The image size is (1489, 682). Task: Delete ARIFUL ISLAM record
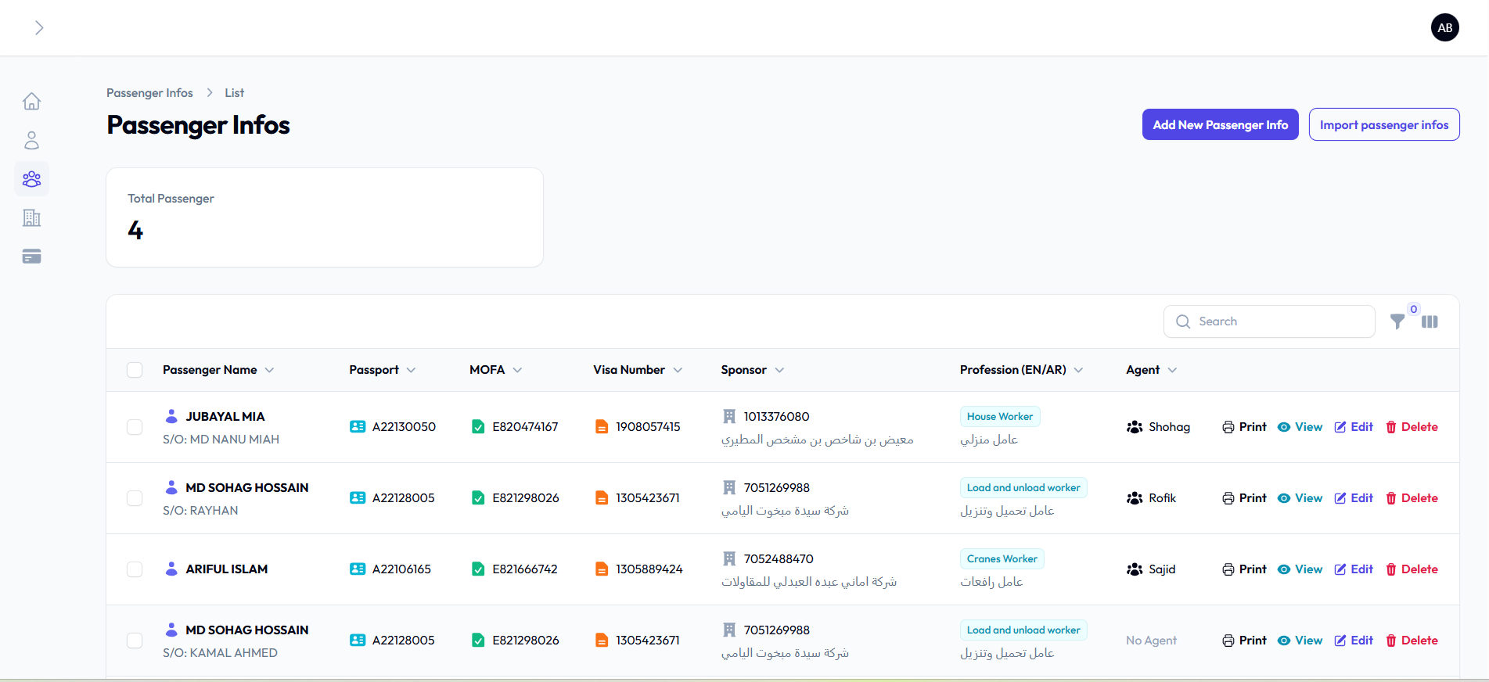[1412, 569]
